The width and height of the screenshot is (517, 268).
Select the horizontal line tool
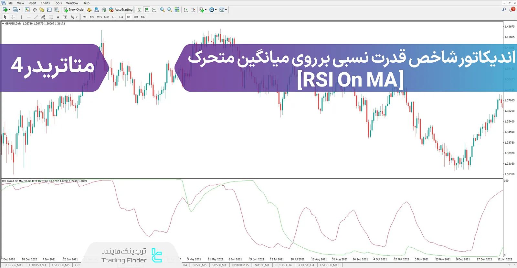click(29, 17)
